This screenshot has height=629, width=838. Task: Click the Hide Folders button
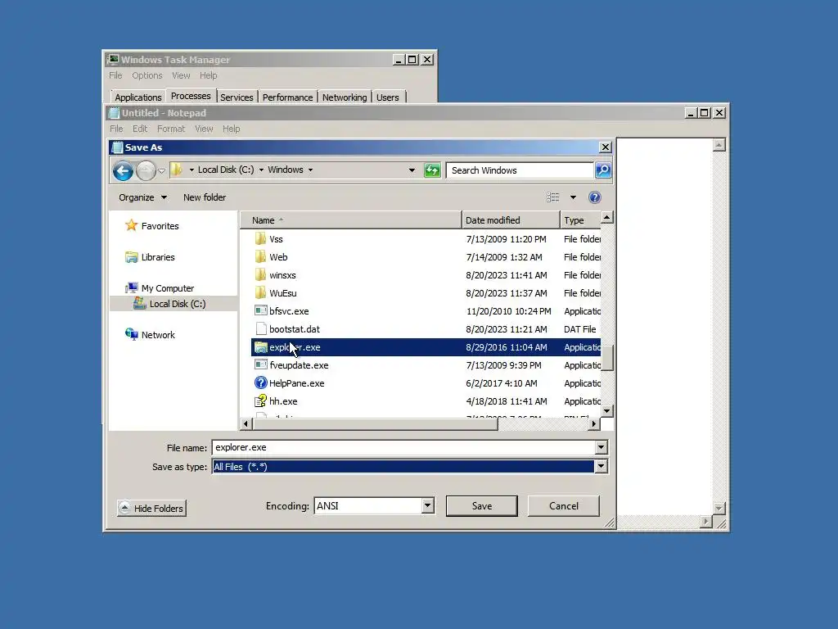151,508
